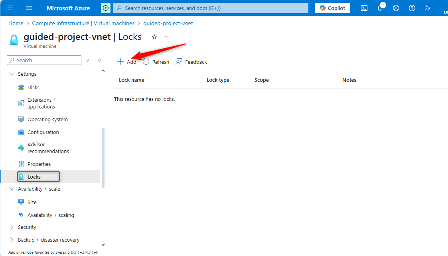This screenshot has width=448, height=256.
Task: Open the notifications bell
Action: 381,8
